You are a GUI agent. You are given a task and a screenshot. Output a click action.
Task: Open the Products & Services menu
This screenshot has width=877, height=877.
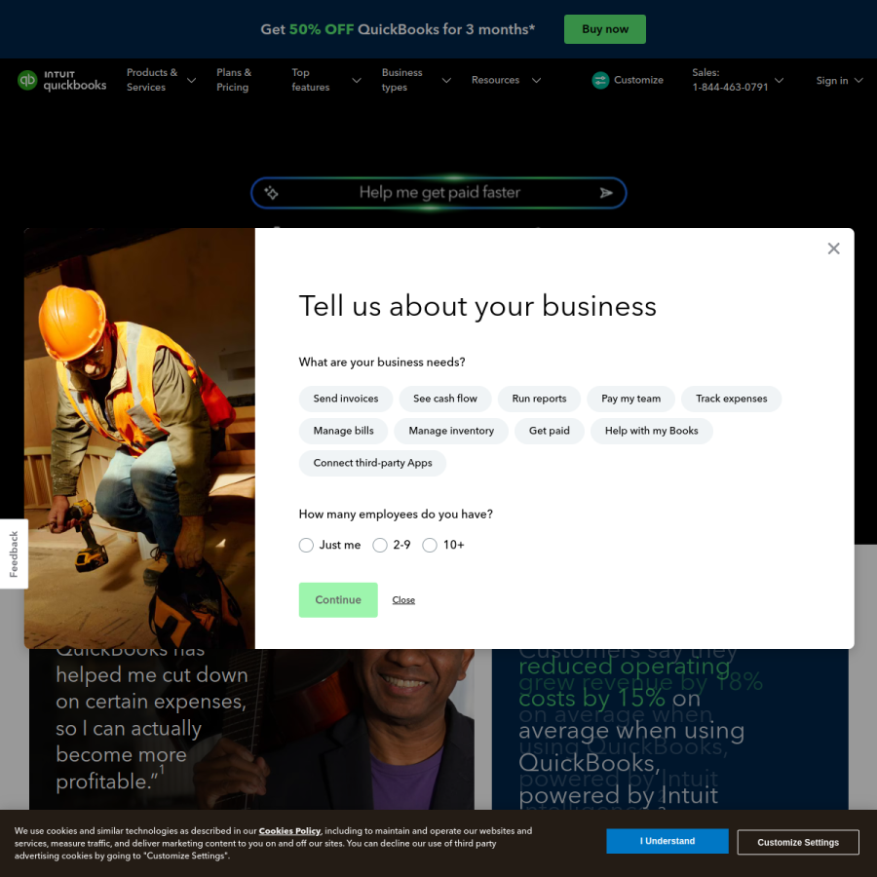(x=152, y=80)
